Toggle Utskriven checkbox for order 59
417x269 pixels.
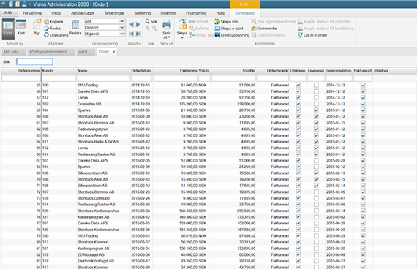298,110
